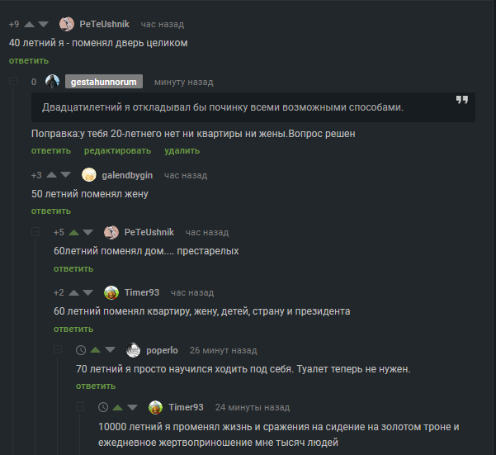Open PeTeUshnik profile from top comment
The image size is (496, 455).
[x=104, y=24]
